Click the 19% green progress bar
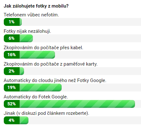The width and height of the screenshot is (141, 129). 33,87
